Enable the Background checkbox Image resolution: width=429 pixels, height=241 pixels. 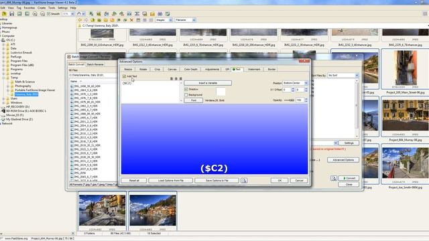(x=186, y=95)
